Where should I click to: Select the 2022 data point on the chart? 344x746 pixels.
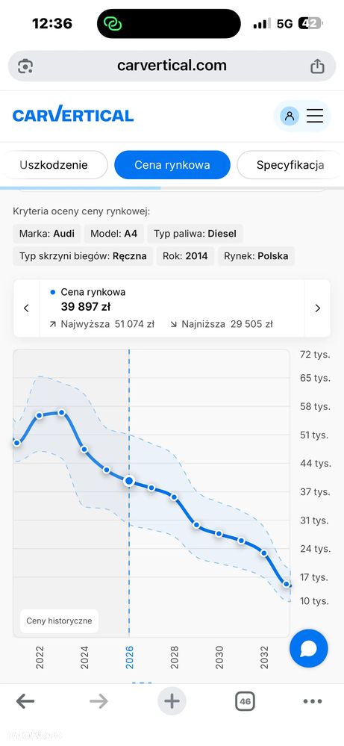pos(40,415)
